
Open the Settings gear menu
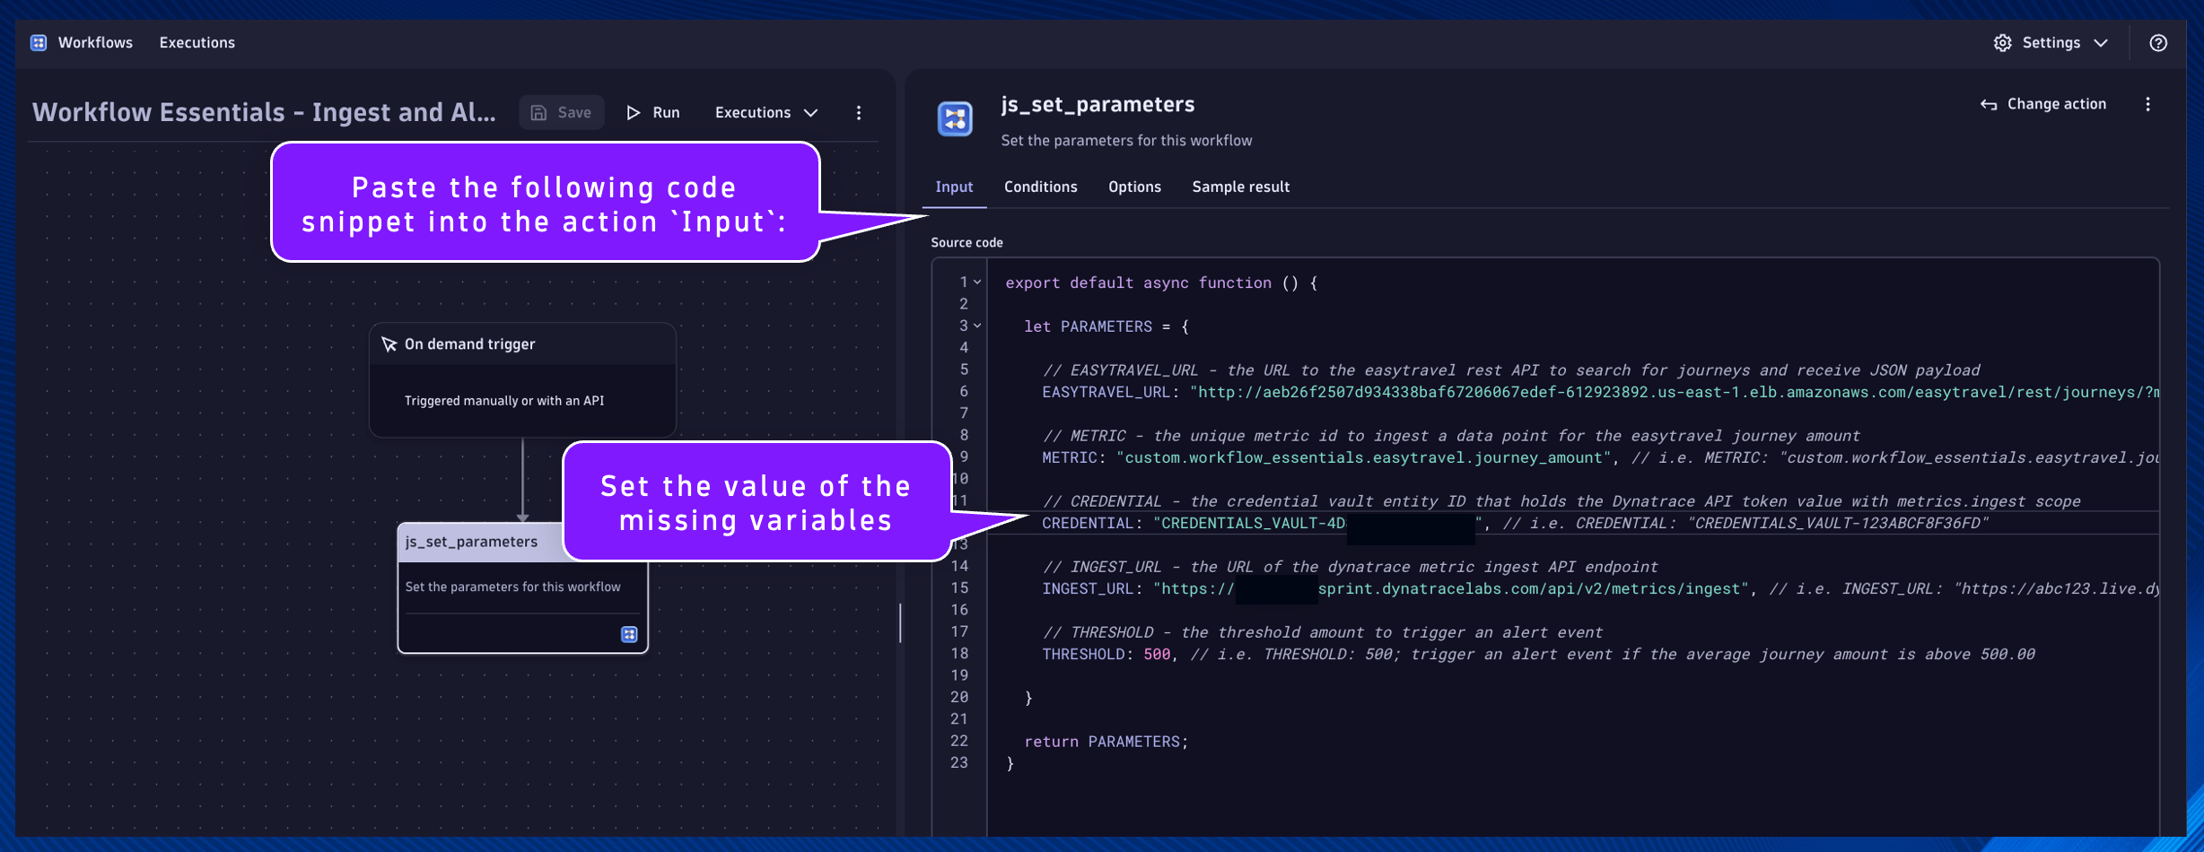click(2003, 42)
